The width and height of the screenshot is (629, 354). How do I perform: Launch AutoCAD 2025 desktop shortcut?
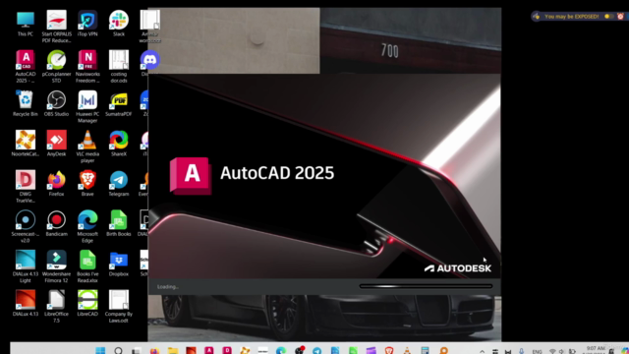(x=26, y=67)
